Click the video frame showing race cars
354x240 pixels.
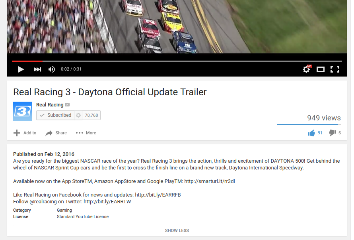coord(177,27)
